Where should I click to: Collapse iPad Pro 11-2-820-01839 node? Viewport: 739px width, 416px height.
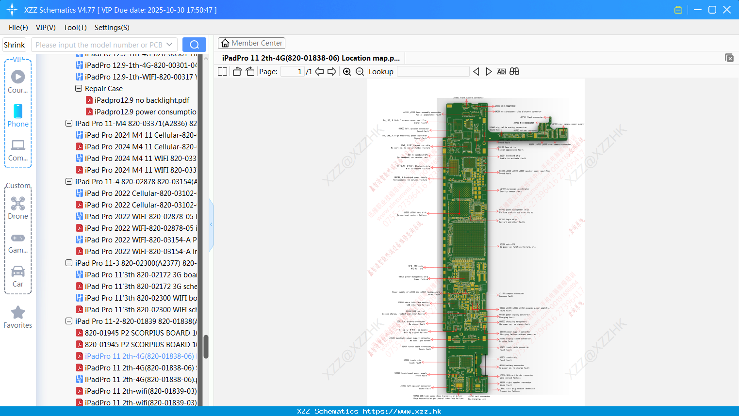point(69,321)
